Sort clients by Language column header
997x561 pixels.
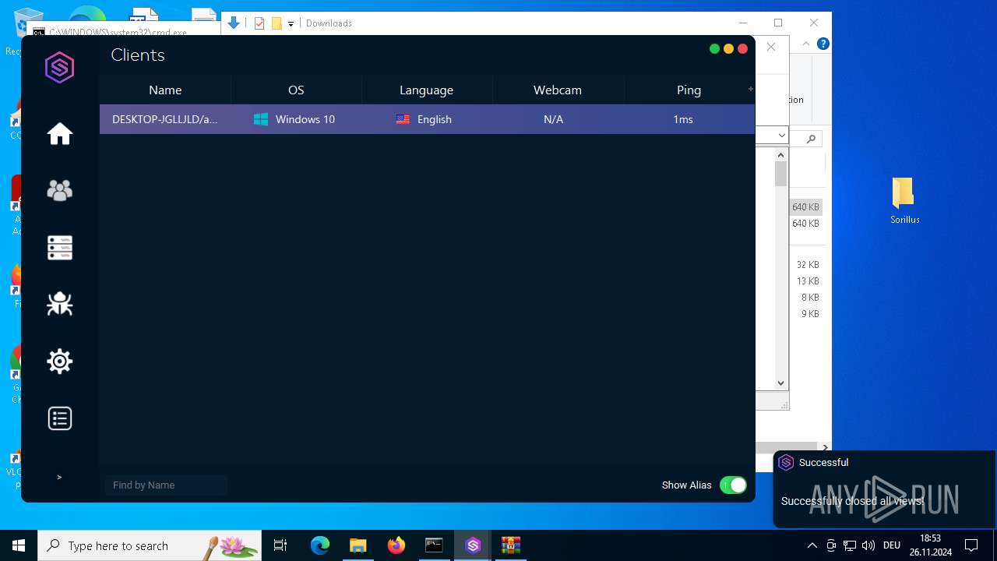(x=427, y=90)
